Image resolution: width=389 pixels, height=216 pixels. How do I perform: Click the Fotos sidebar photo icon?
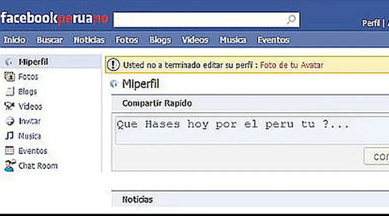[10, 76]
